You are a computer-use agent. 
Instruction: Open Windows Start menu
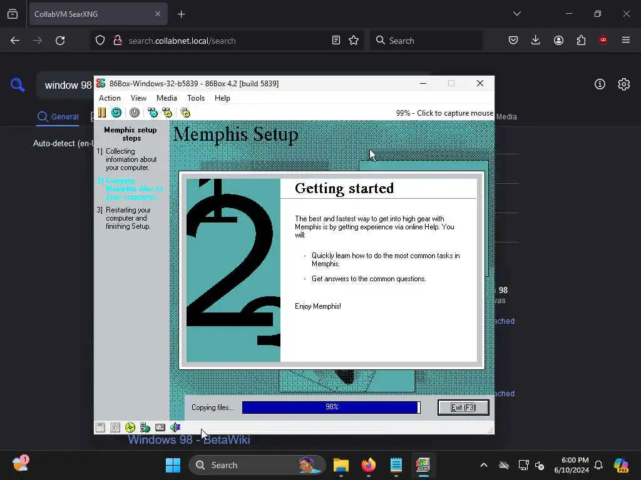click(x=173, y=465)
